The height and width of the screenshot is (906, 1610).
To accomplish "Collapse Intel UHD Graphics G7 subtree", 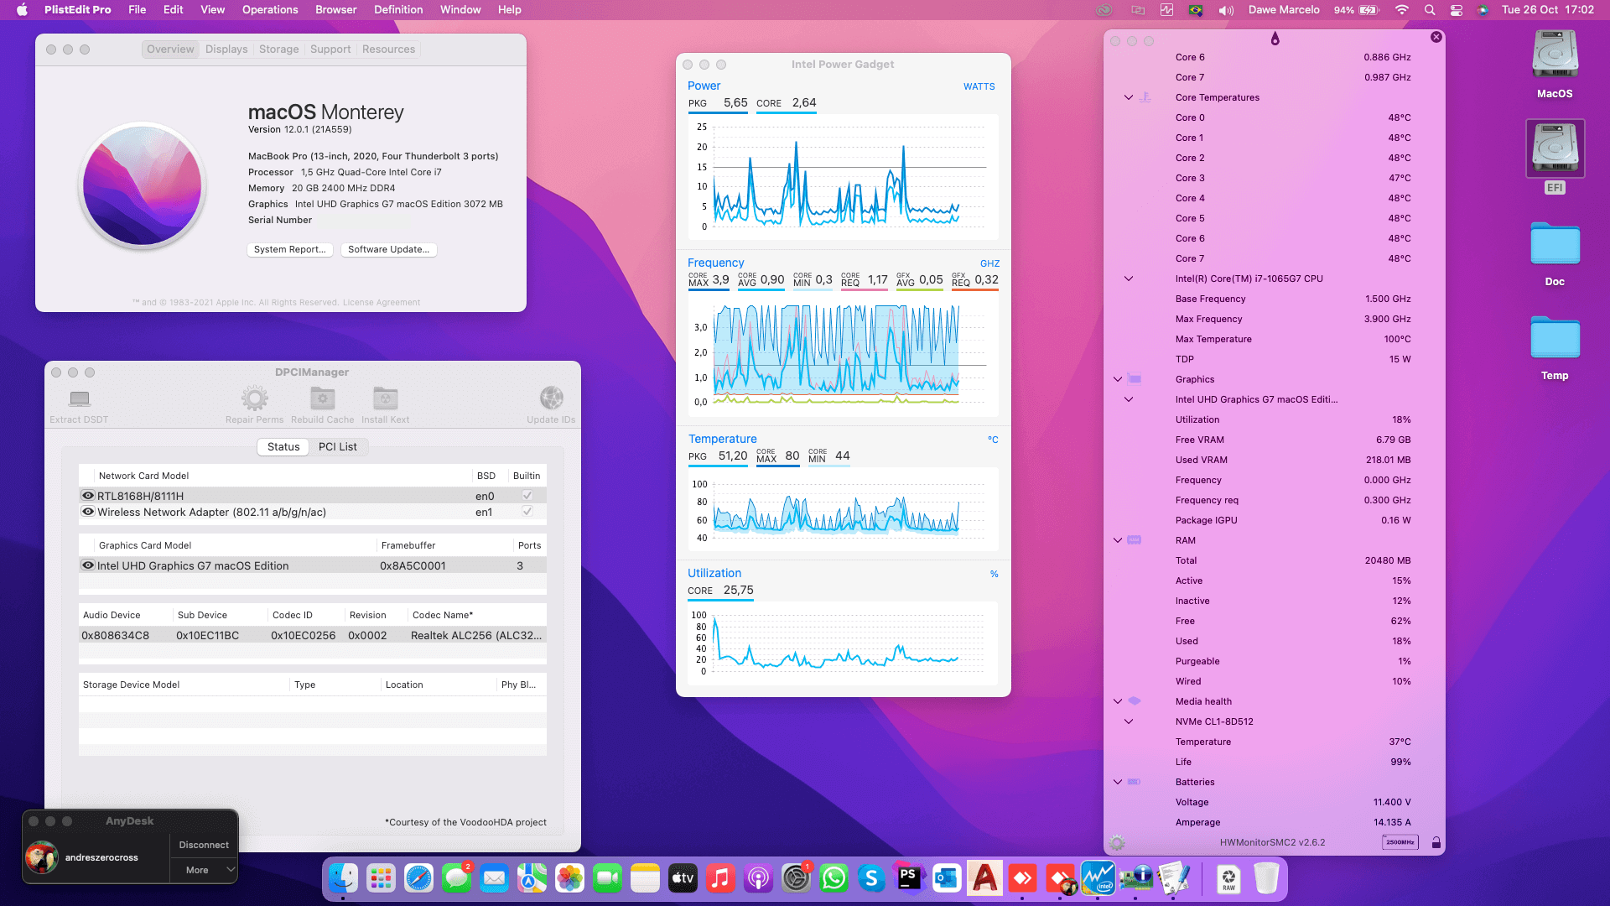I will (x=1129, y=399).
